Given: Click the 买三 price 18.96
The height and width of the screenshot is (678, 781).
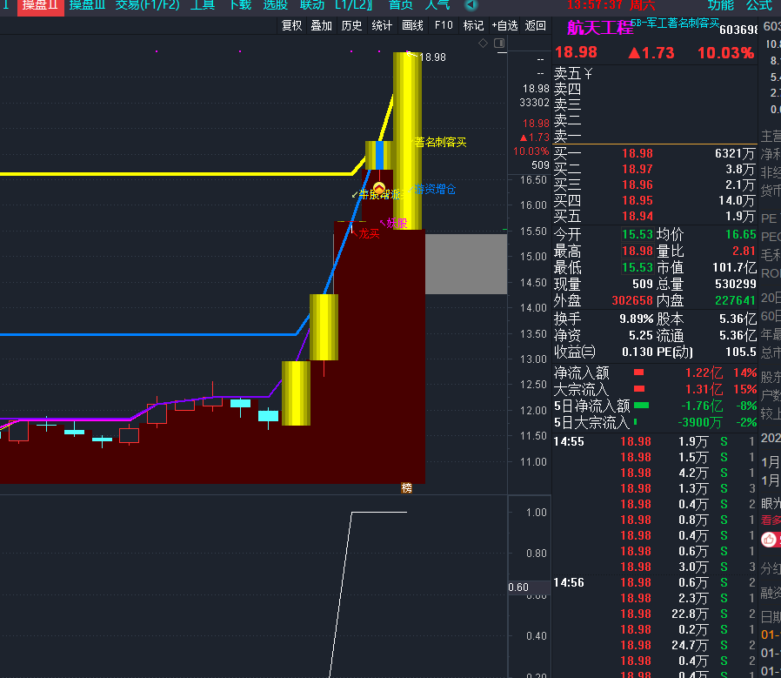Looking at the screenshot, I should pos(637,185).
